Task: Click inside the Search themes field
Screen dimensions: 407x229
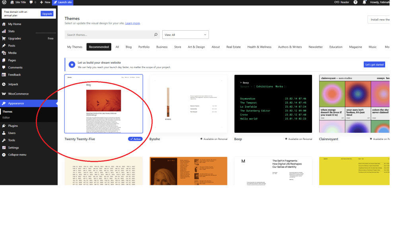Action: click(x=107, y=35)
